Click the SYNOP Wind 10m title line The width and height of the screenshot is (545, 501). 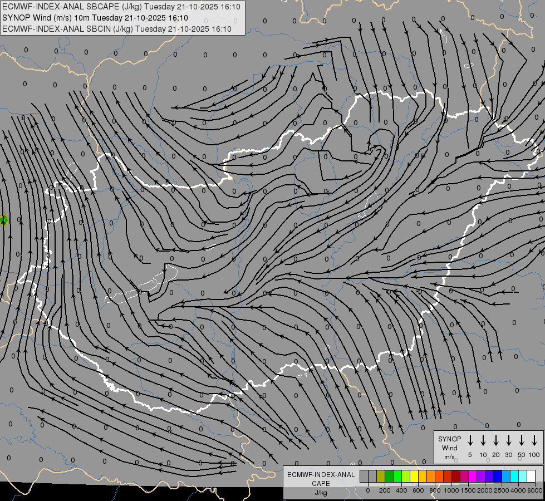click(x=95, y=18)
